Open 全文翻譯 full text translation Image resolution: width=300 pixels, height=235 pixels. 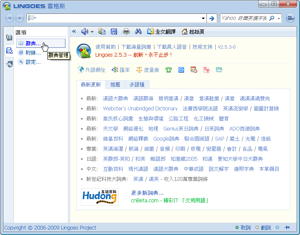(161, 31)
